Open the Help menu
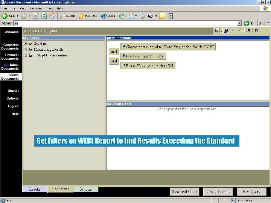 (59, 8)
